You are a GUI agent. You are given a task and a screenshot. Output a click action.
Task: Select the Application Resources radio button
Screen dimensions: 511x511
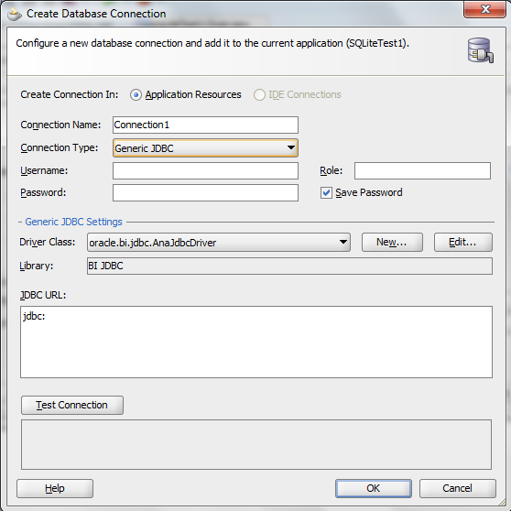point(136,95)
